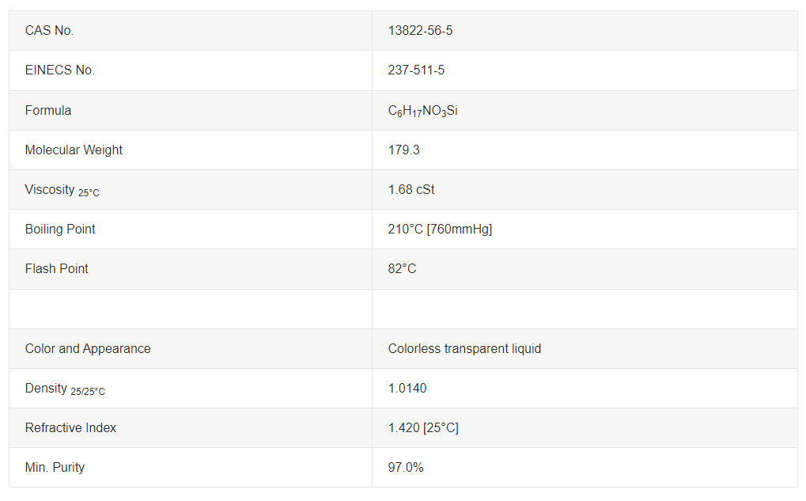Click the density value 1.0140
Viewport: 806px width, 501px height.
tap(407, 389)
